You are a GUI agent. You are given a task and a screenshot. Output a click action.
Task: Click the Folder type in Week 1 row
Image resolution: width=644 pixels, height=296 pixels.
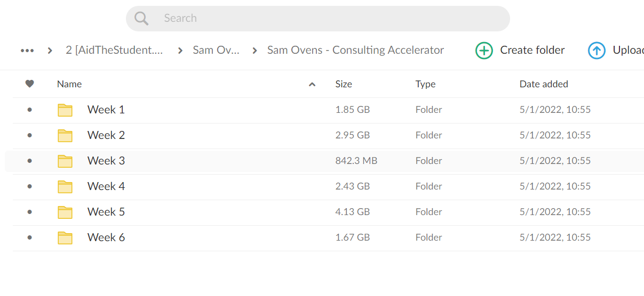429,110
